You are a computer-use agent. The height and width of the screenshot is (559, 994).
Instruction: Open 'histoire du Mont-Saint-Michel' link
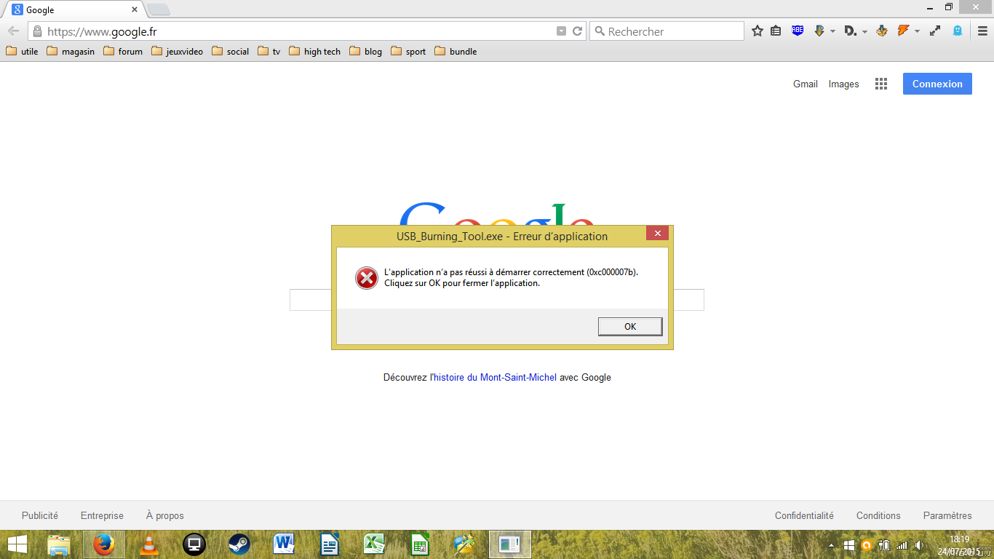(493, 377)
